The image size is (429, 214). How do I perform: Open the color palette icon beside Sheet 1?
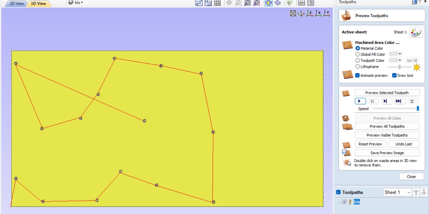[416, 32]
